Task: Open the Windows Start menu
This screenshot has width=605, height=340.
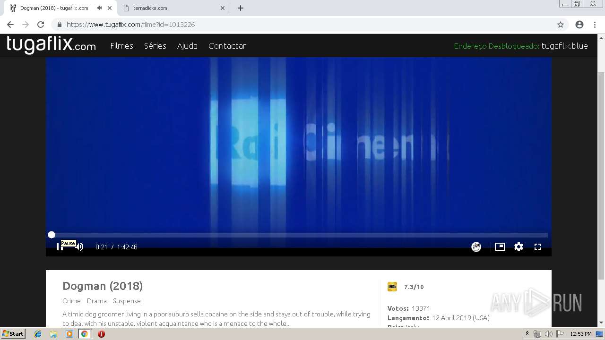Action: (x=13, y=334)
